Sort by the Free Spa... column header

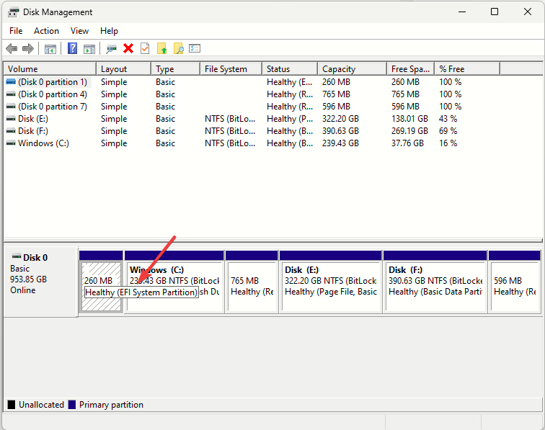(410, 69)
